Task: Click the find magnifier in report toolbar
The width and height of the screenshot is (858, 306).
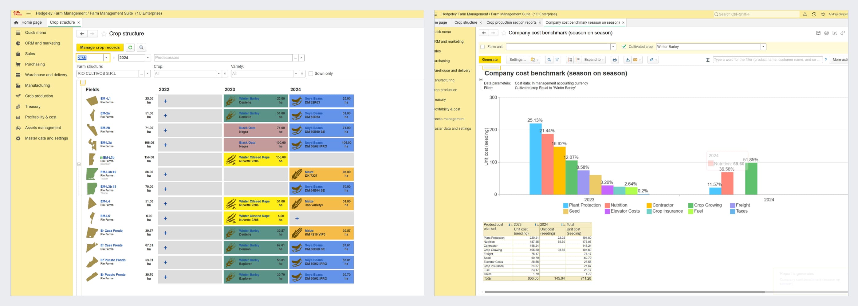Action: tap(549, 60)
